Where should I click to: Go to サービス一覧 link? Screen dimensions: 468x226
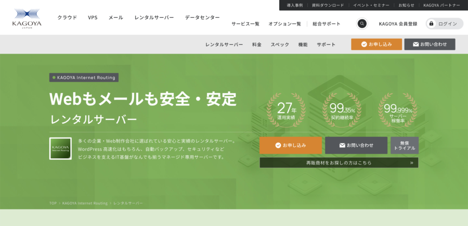245,24
